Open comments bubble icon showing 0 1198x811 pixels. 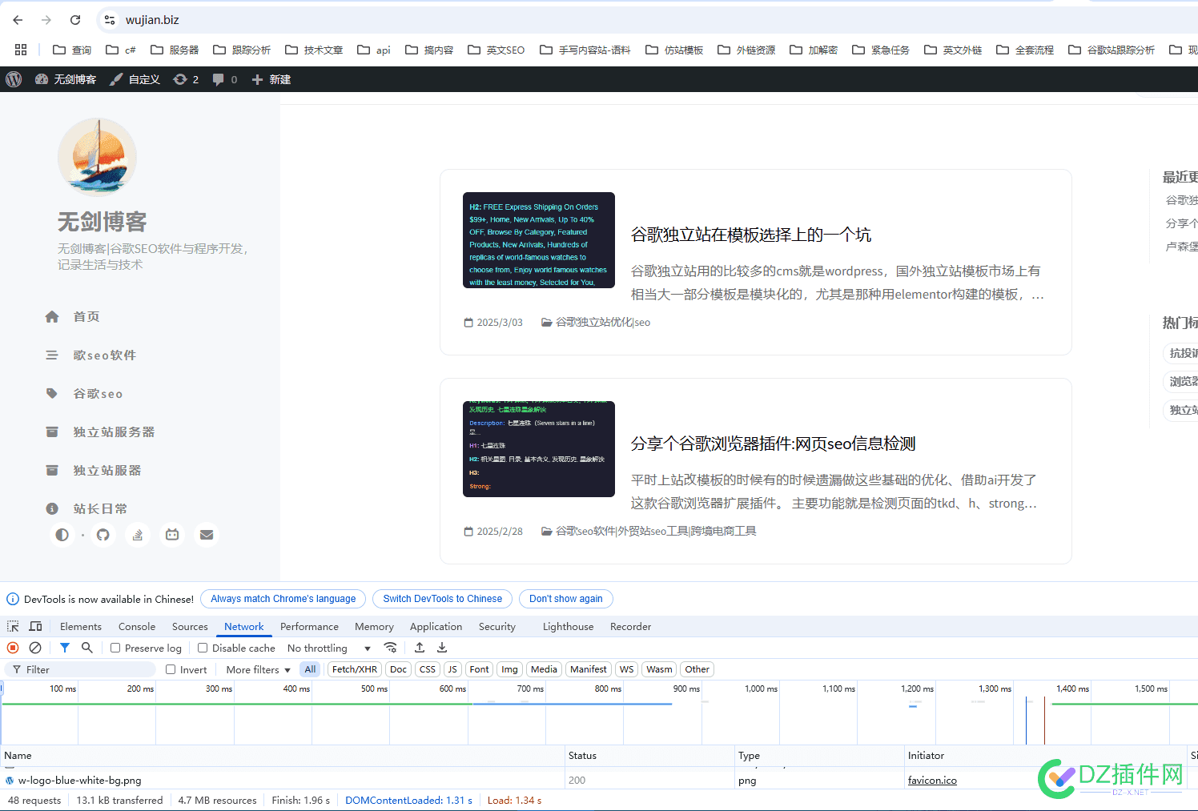click(224, 79)
